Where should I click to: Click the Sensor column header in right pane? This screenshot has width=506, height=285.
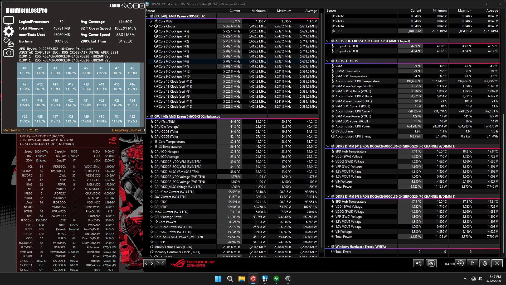click(361, 11)
